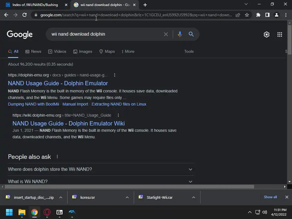Screen dimensions: 292x219
Task: Reload the current page
Action: [25, 15]
